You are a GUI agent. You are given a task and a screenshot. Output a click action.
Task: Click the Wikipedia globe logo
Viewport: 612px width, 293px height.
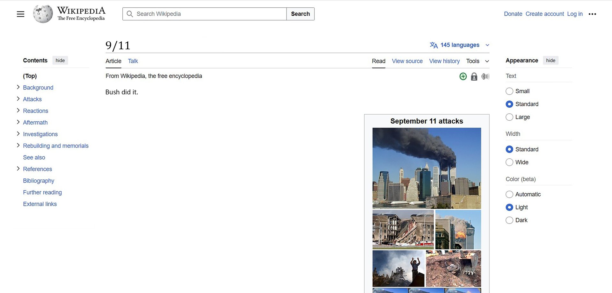(43, 14)
